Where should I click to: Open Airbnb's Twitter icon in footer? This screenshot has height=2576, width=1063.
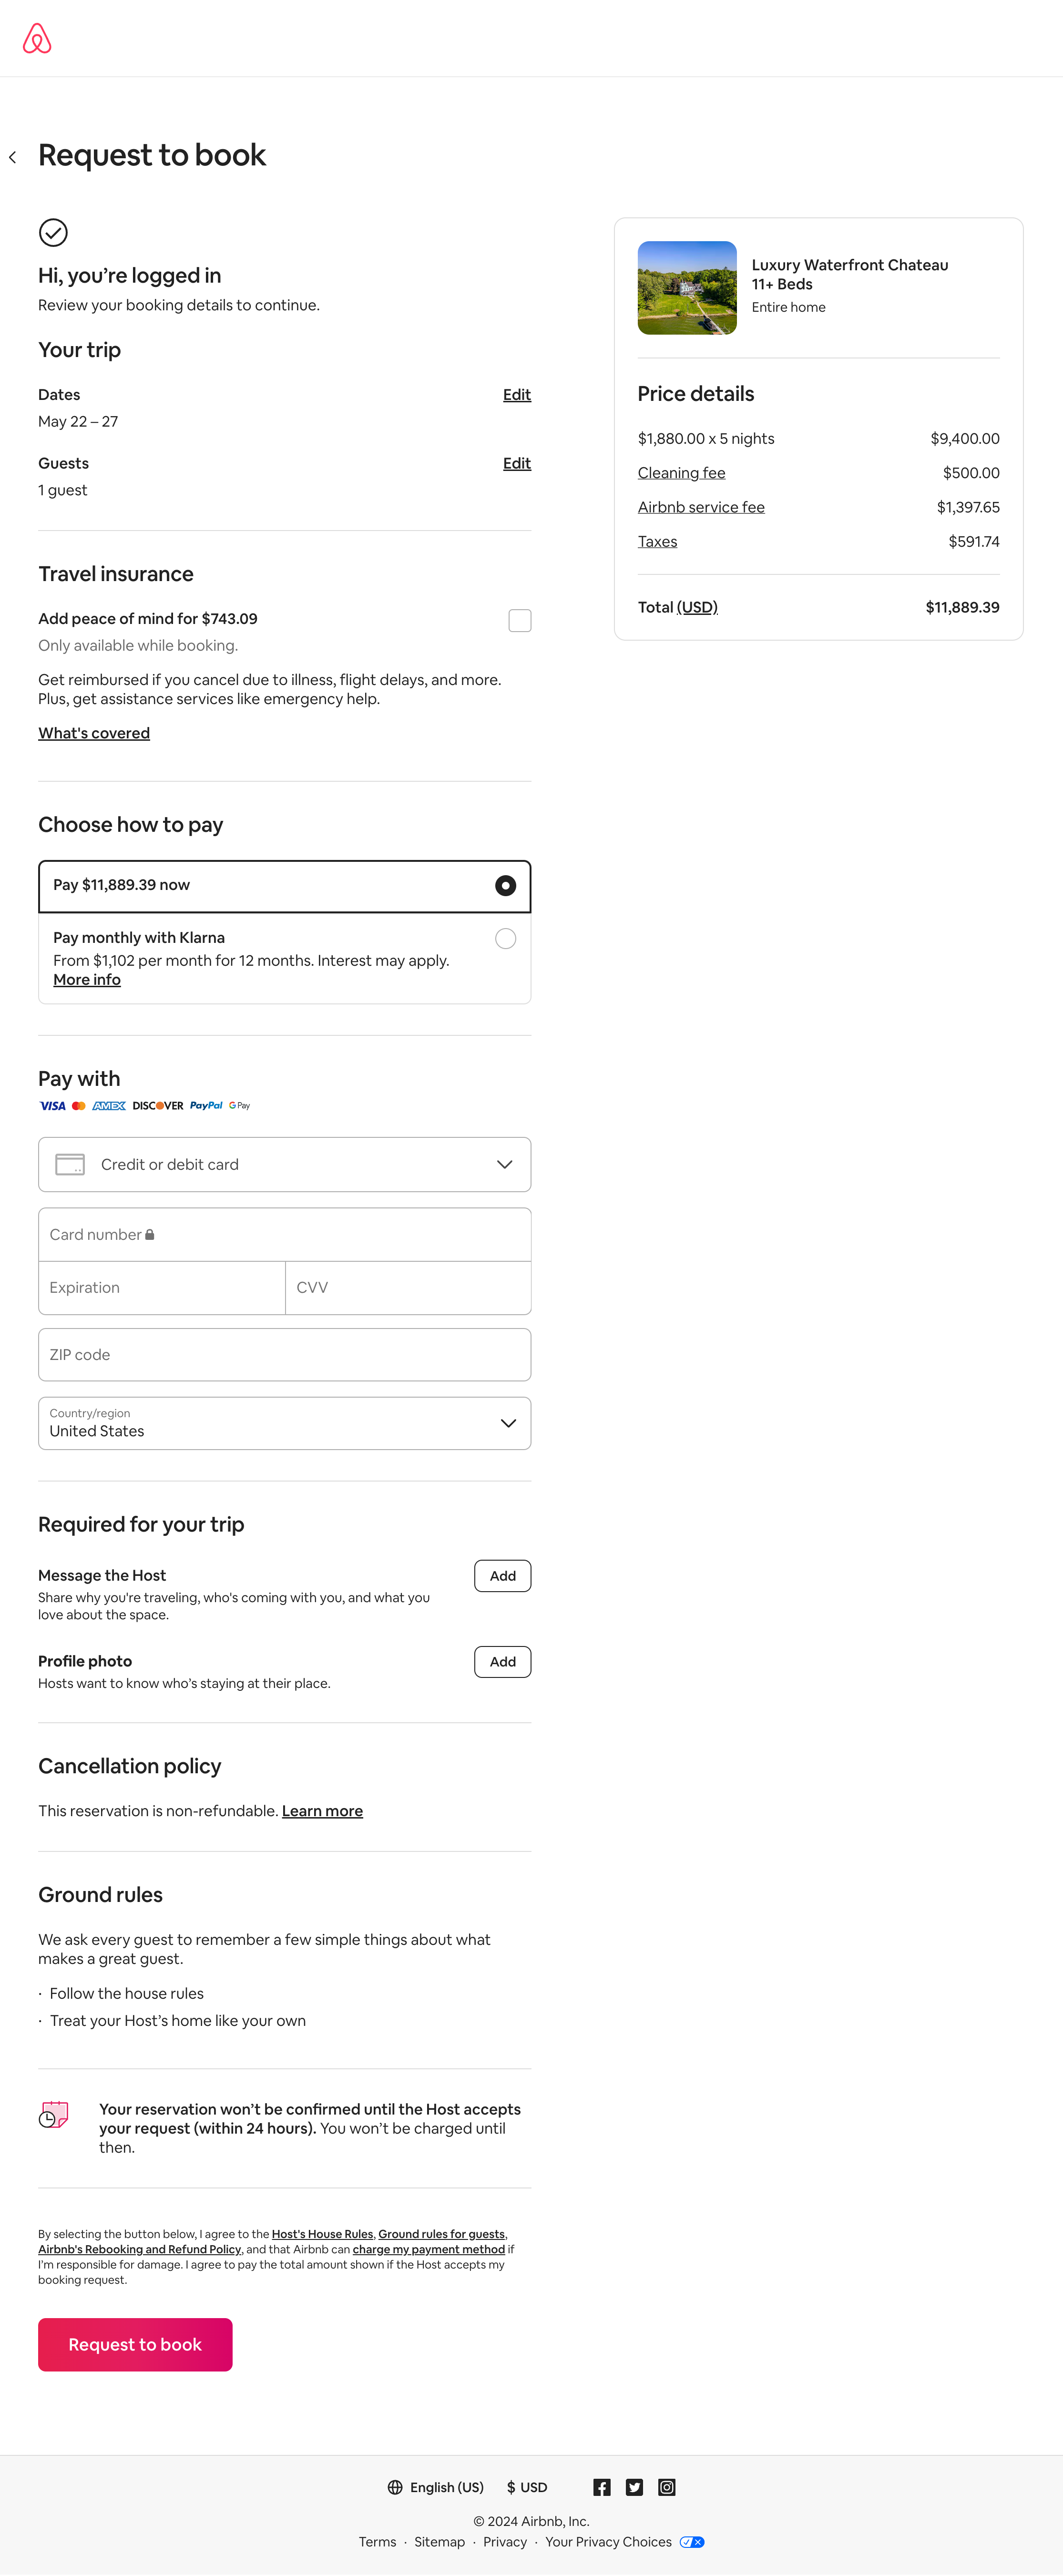(x=634, y=2487)
